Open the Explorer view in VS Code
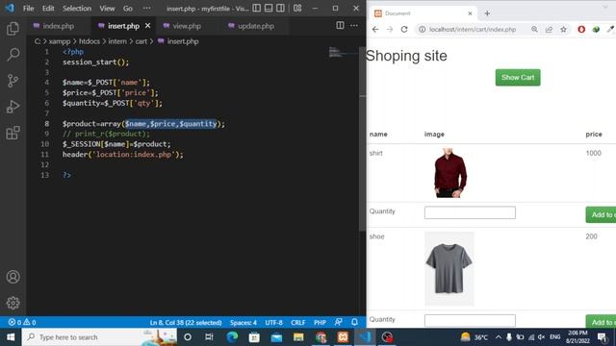This screenshot has width=616, height=346. click(x=13, y=28)
